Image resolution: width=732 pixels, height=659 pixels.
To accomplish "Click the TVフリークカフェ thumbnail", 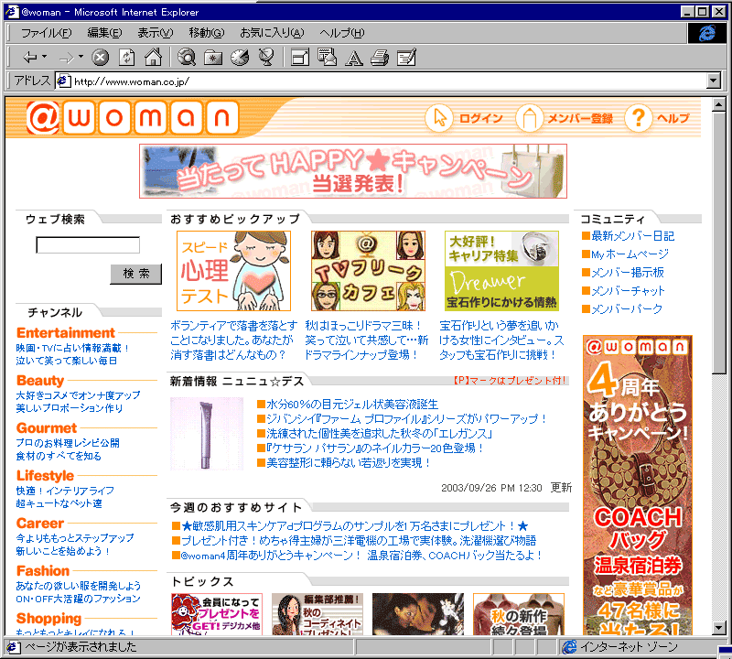I will click(368, 271).
